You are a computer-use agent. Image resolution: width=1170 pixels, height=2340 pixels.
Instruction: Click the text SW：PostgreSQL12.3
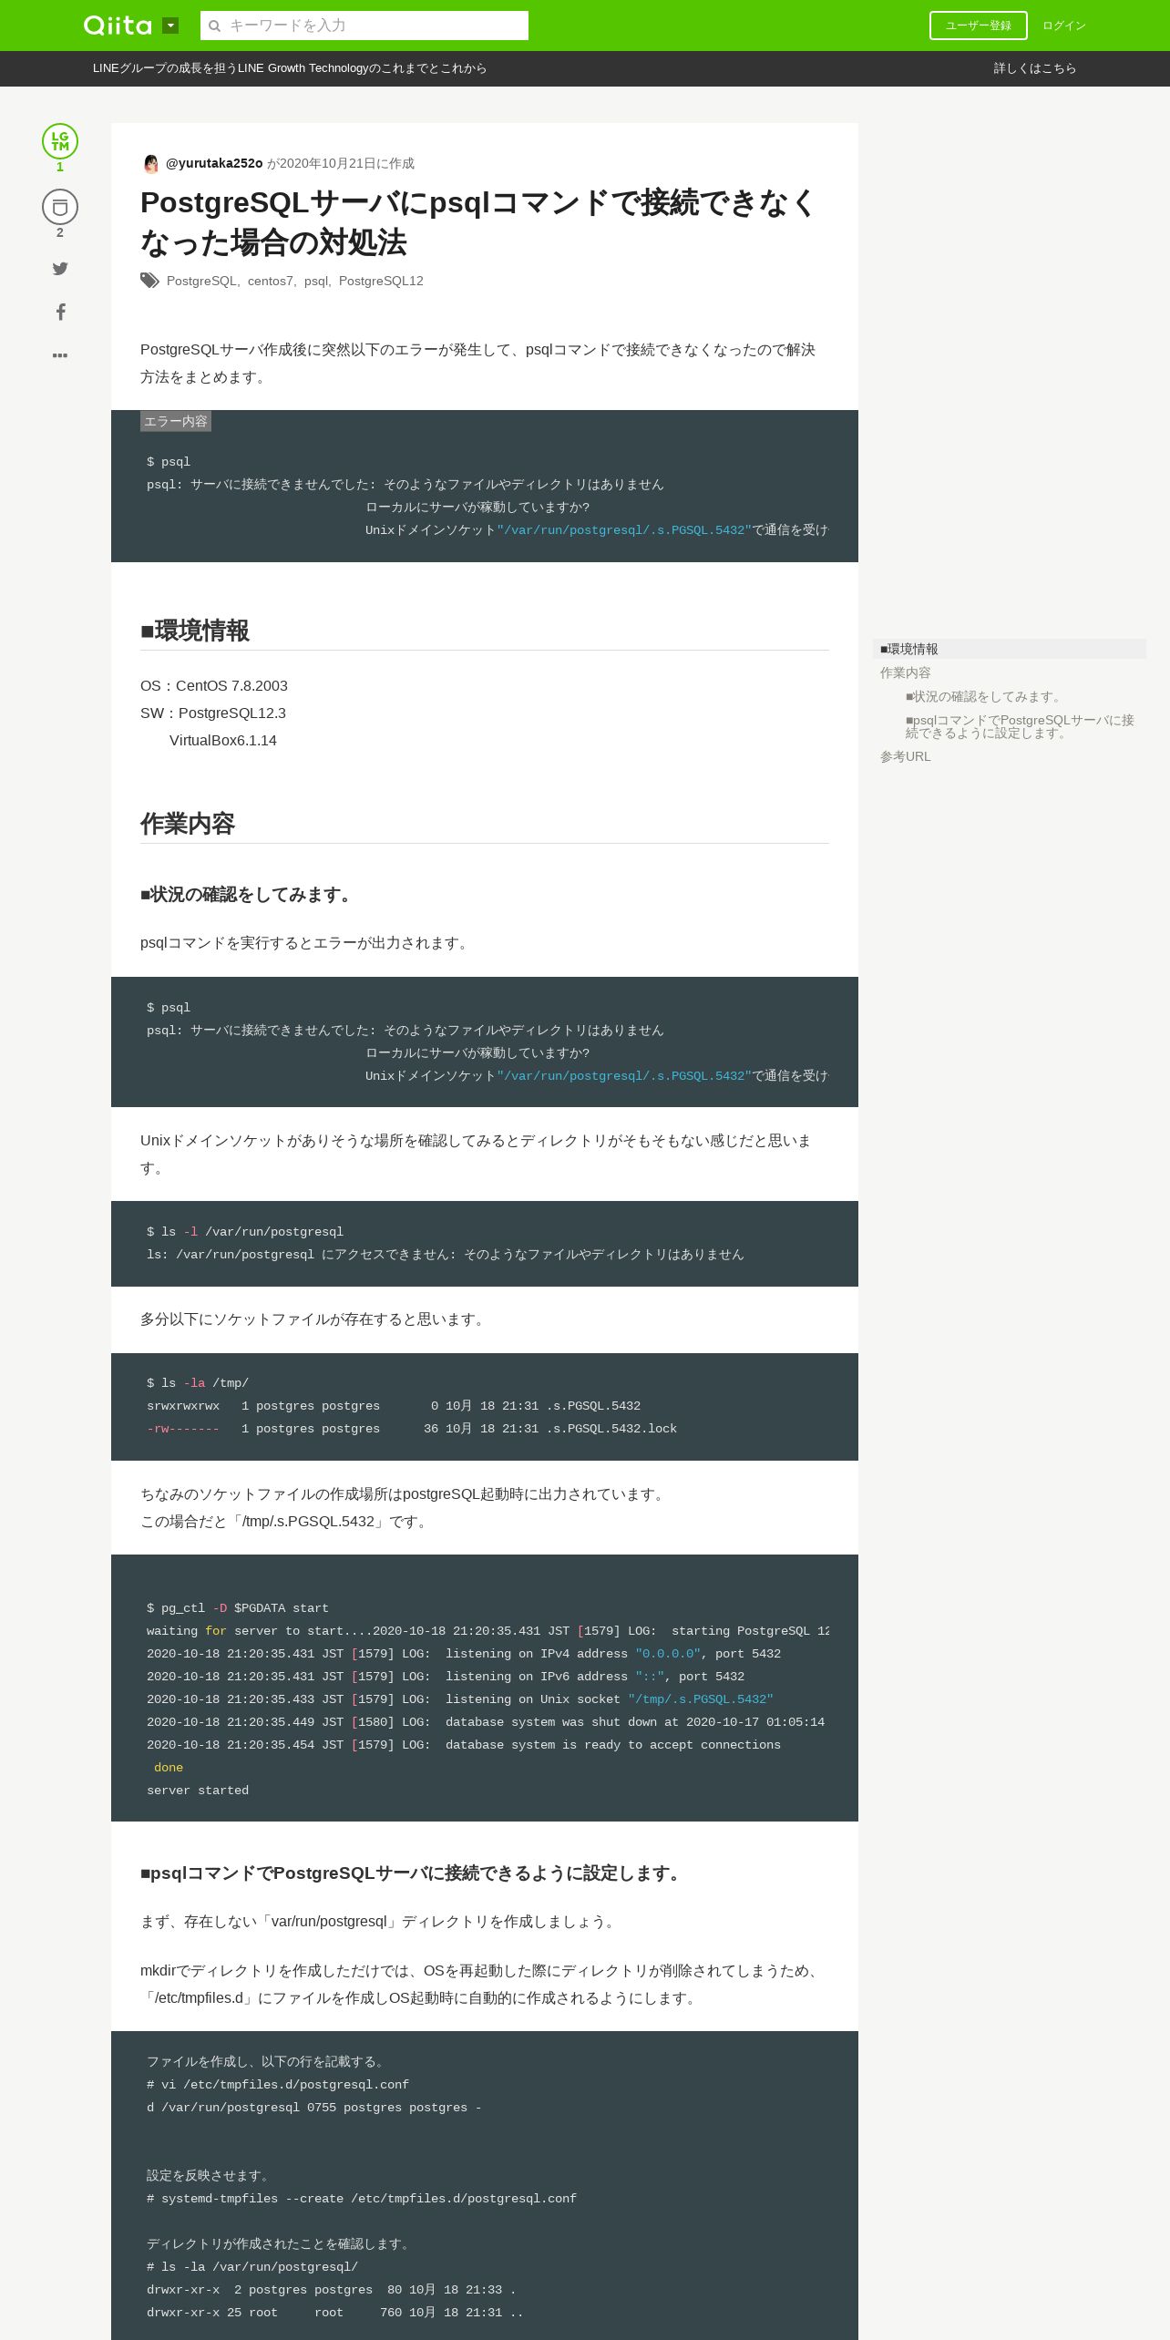pos(213,713)
